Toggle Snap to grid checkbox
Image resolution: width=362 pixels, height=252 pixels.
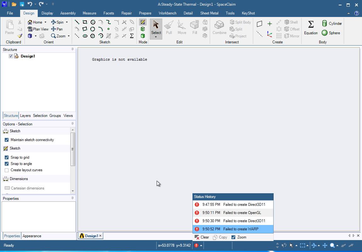pos(7,157)
